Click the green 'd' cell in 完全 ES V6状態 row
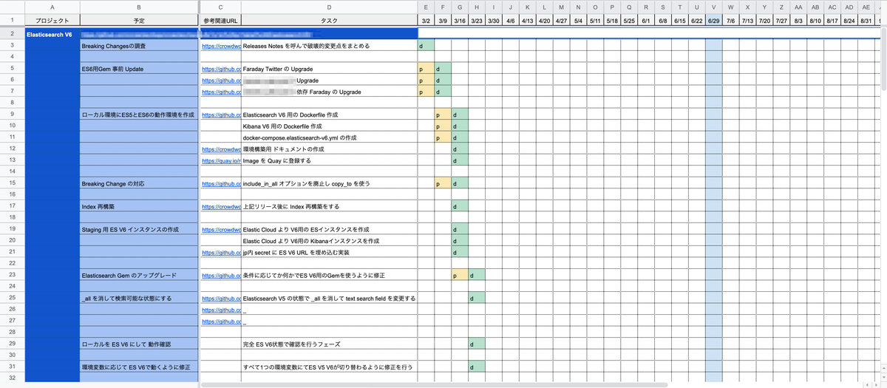 tap(477, 344)
